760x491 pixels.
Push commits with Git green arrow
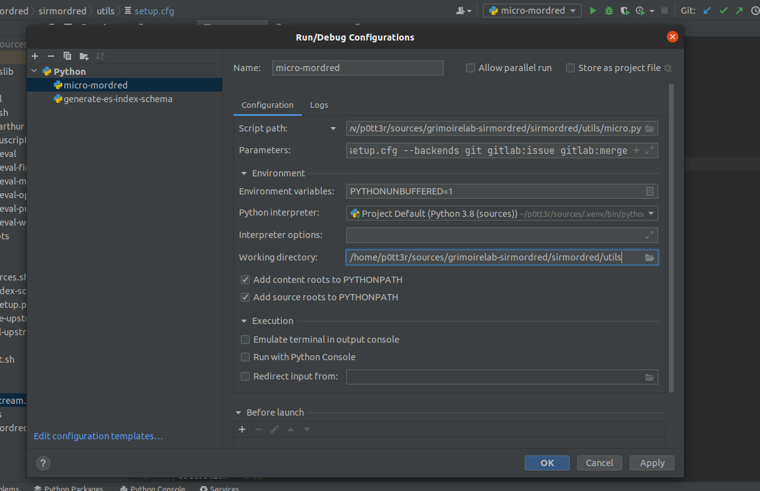click(739, 11)
